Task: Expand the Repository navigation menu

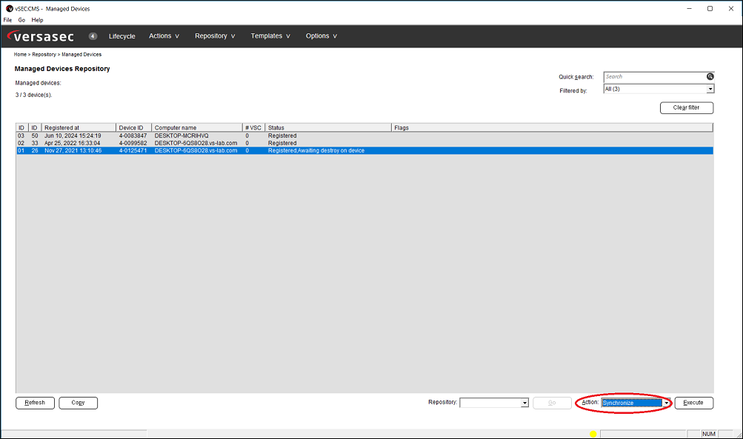Action: [215, 36]
